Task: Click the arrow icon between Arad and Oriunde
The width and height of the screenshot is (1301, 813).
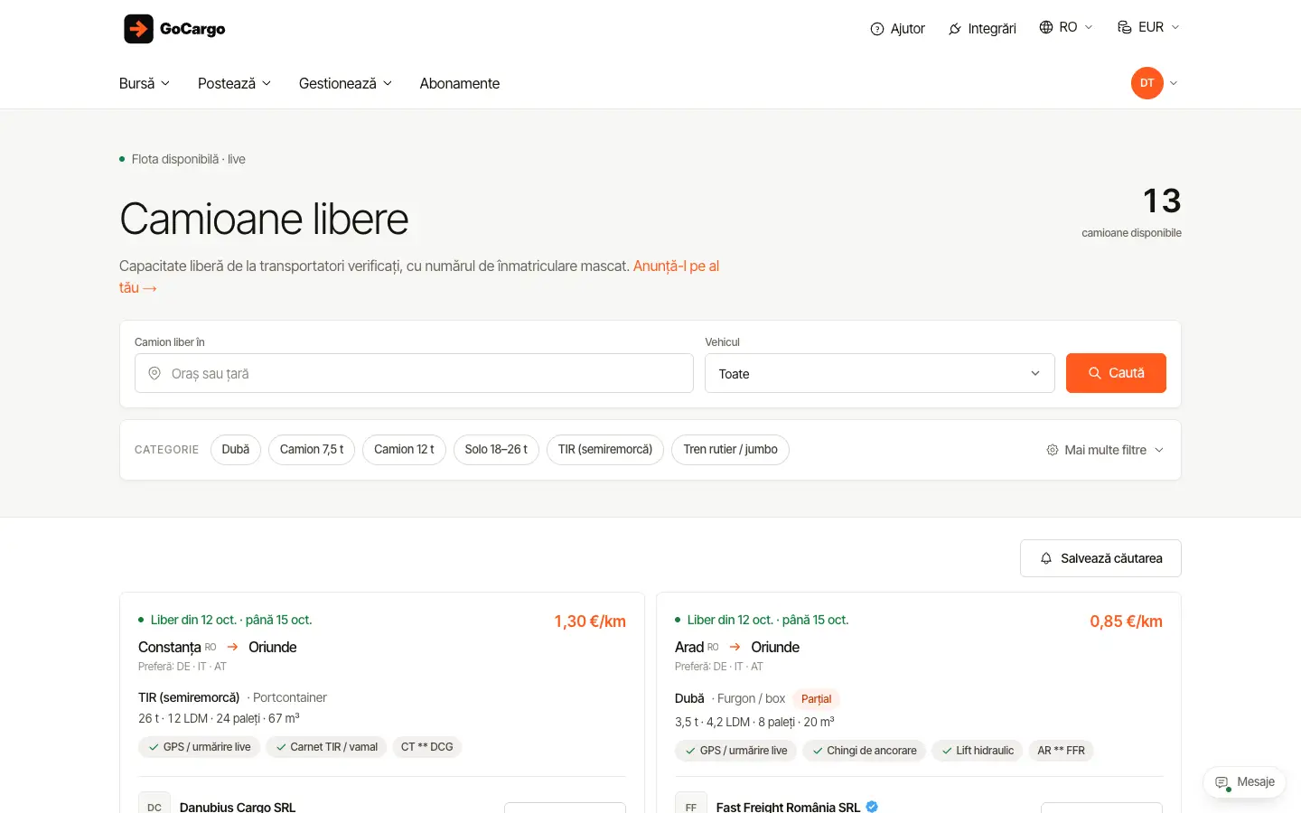Action: (735, 647)
